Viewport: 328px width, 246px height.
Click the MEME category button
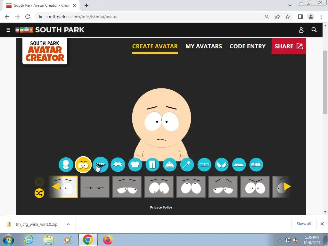click(x=256, y=165)
